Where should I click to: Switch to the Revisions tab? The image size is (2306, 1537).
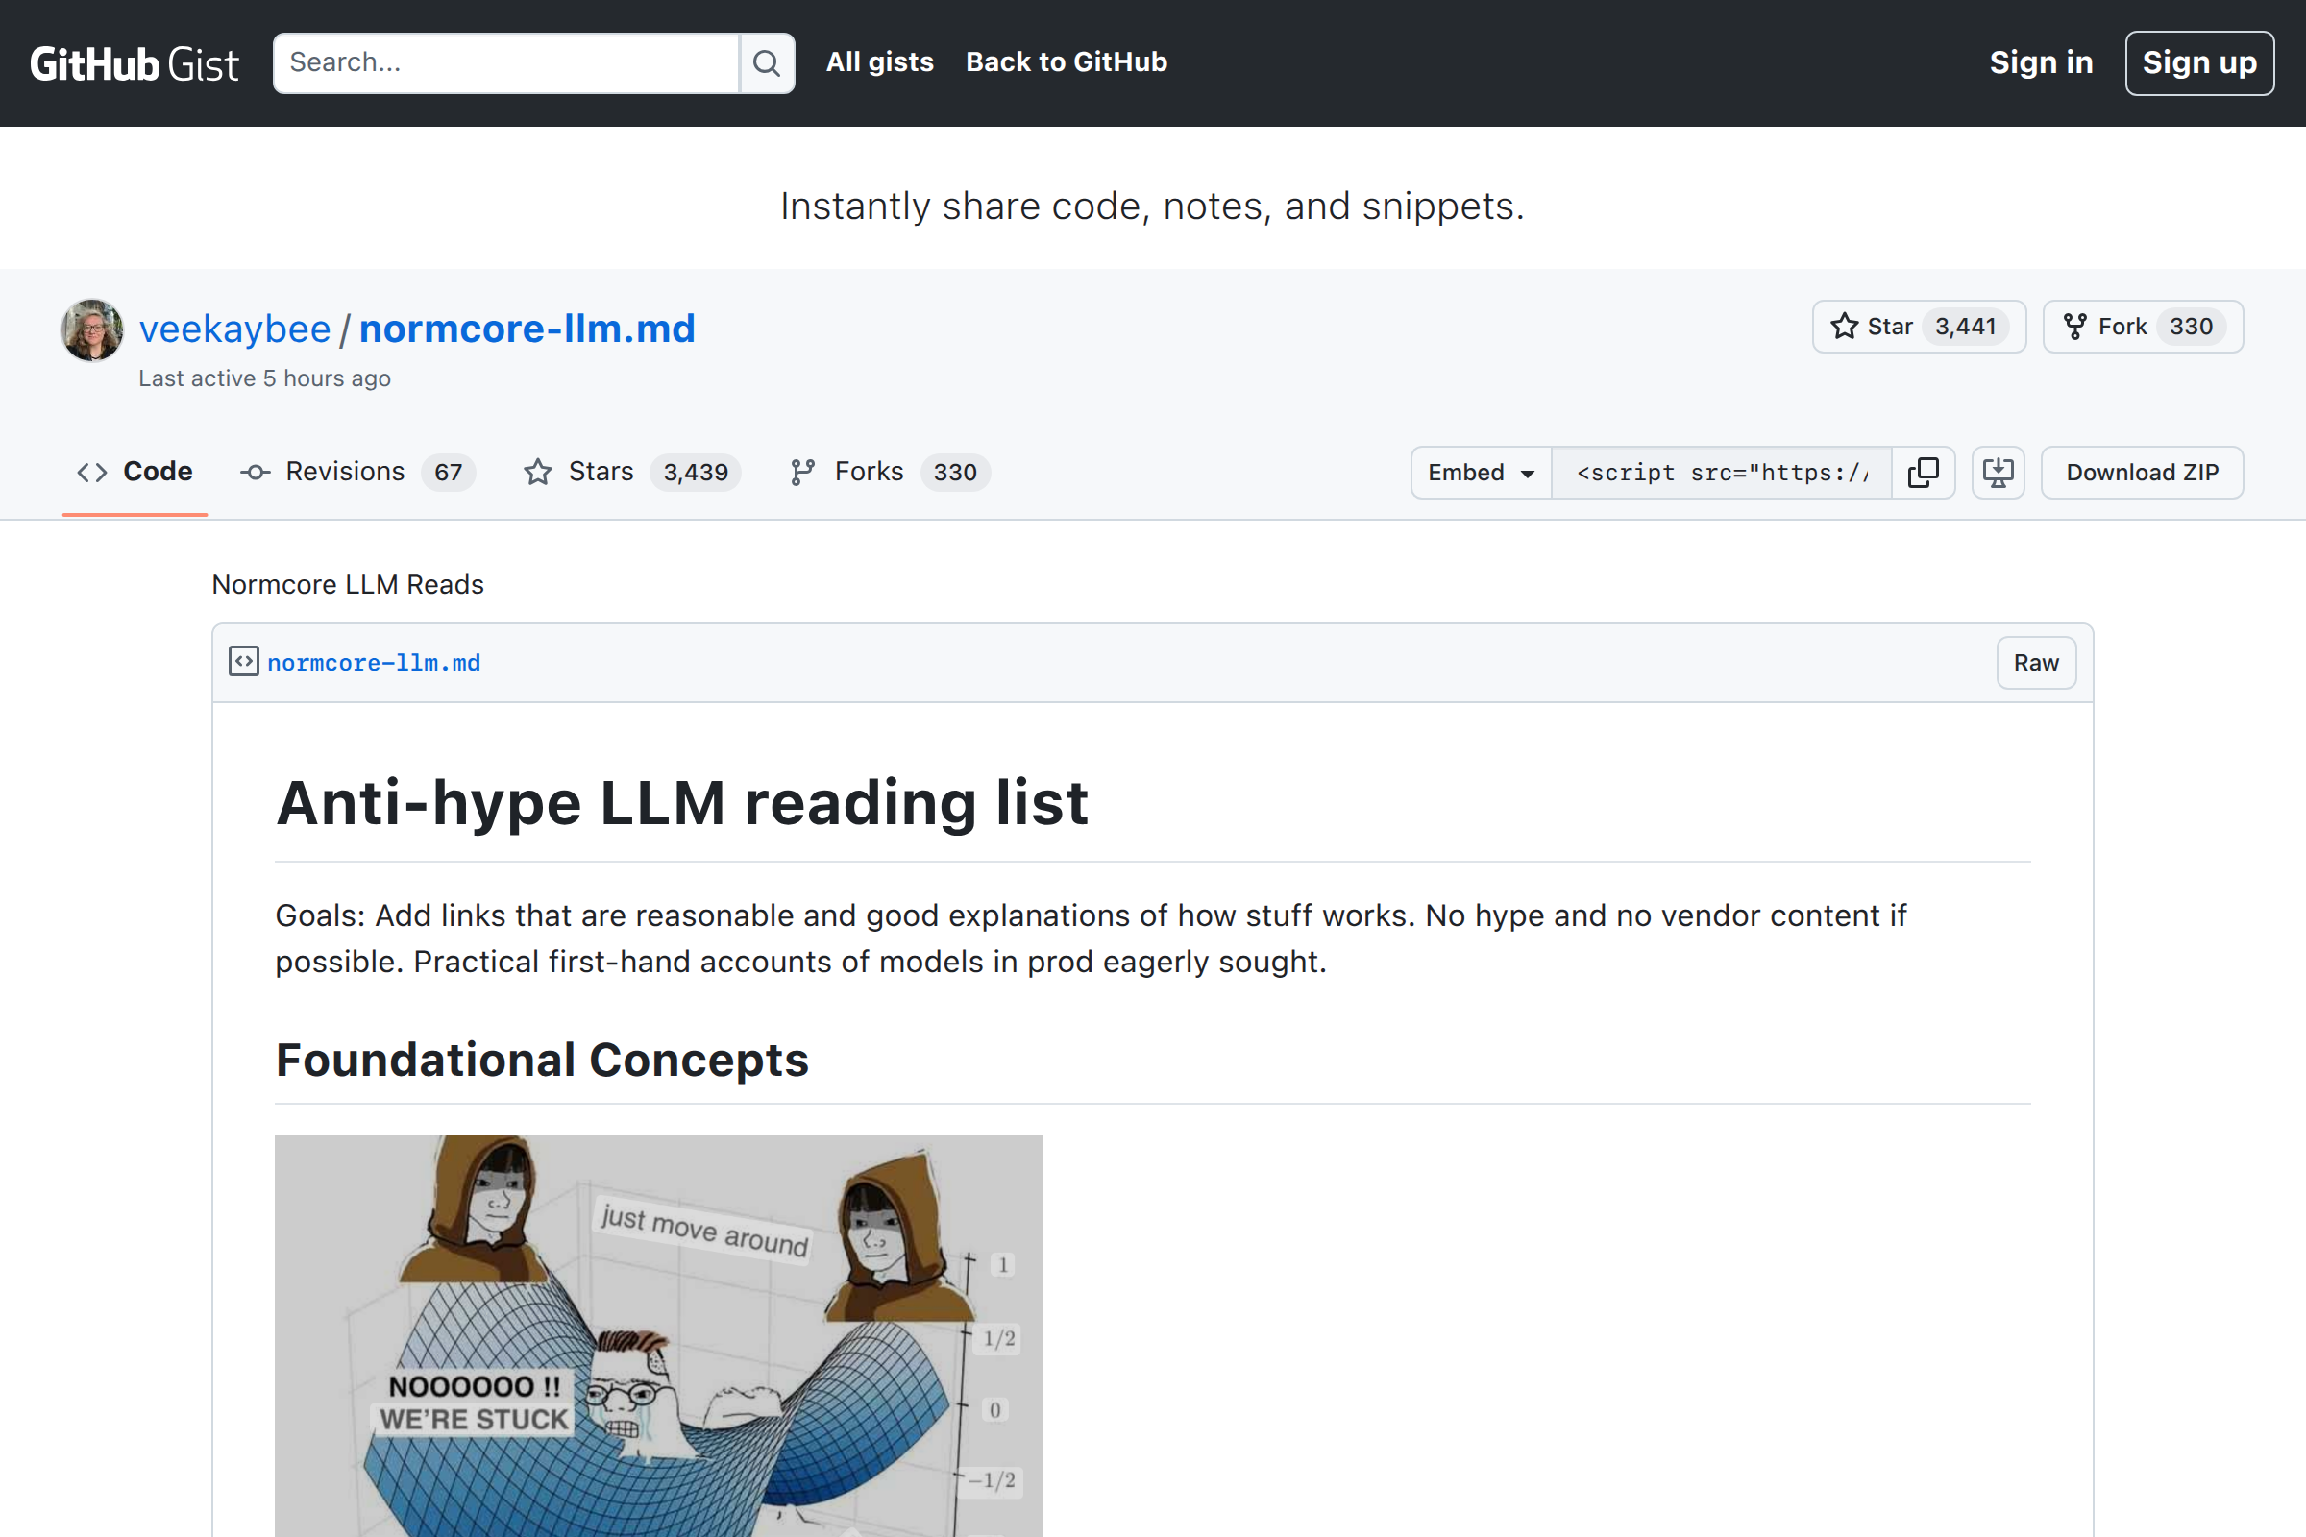pyautogui.click(x=356, y=472)
